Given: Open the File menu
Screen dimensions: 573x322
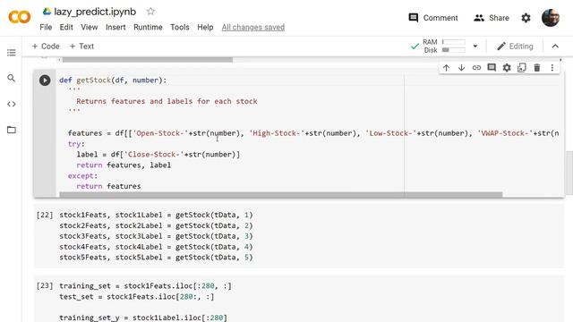Looking at the screenshot, I should click(46, 27).
